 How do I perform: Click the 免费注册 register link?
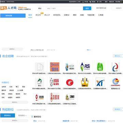tap(111, 2)
